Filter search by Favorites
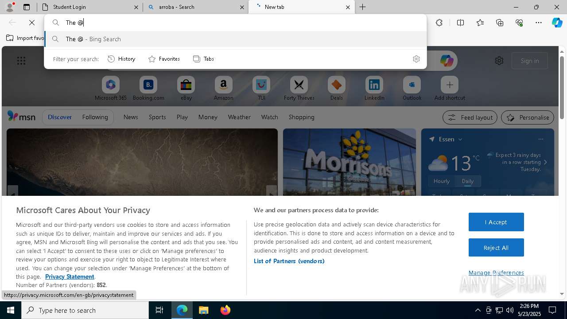 pos(164,59)
